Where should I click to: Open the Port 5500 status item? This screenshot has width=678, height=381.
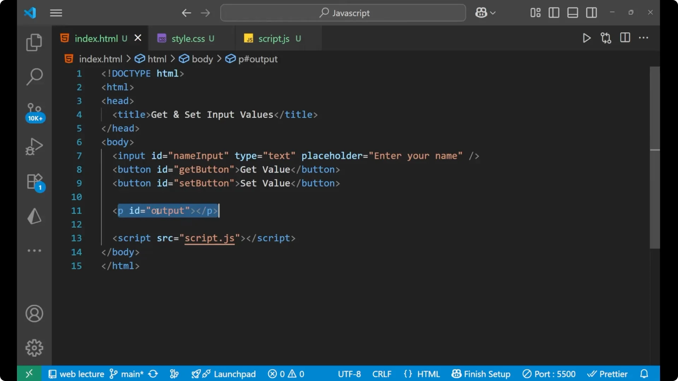(549, 374)
